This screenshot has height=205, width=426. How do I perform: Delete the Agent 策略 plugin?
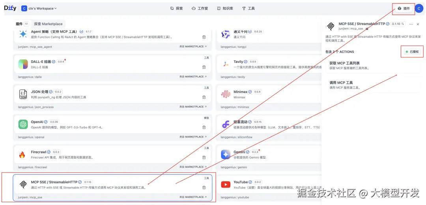204,37
